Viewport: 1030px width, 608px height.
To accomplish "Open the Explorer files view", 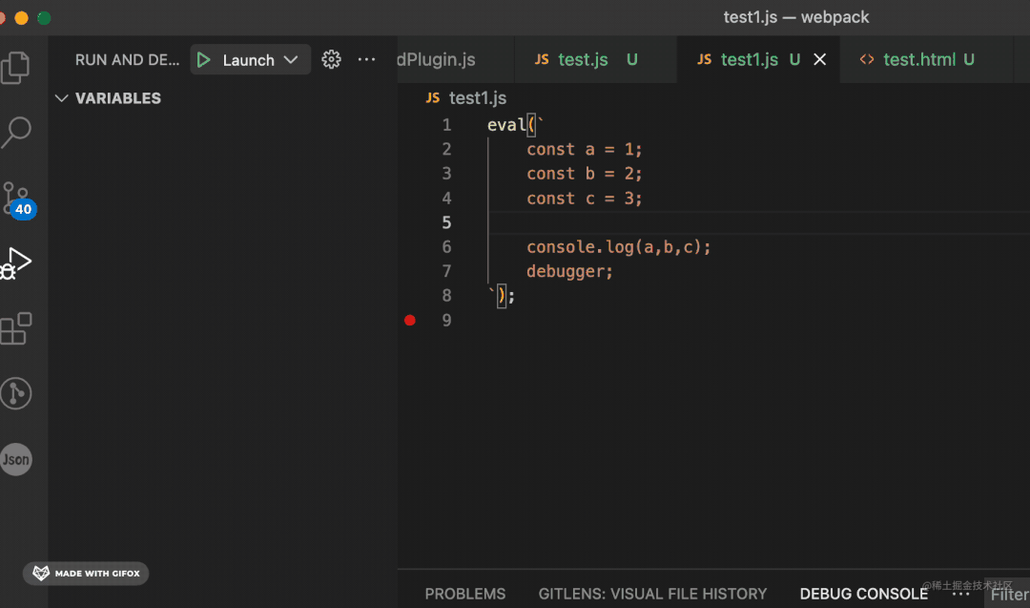I will [x=16, y=67].
